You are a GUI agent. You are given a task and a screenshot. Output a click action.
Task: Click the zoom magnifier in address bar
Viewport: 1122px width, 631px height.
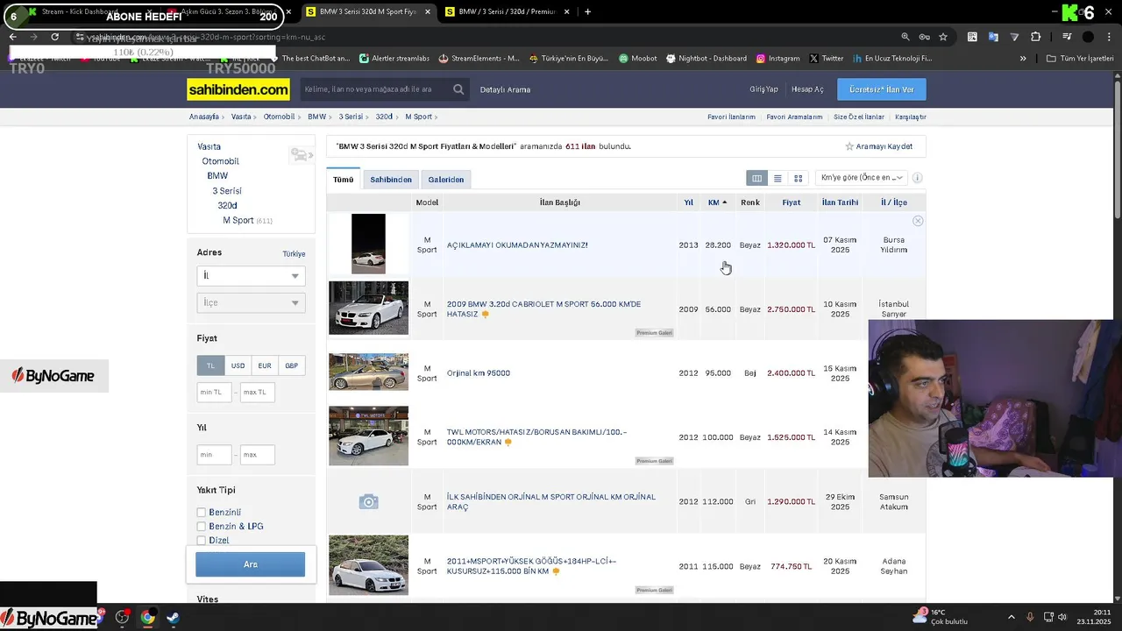[x=905, y=37]
